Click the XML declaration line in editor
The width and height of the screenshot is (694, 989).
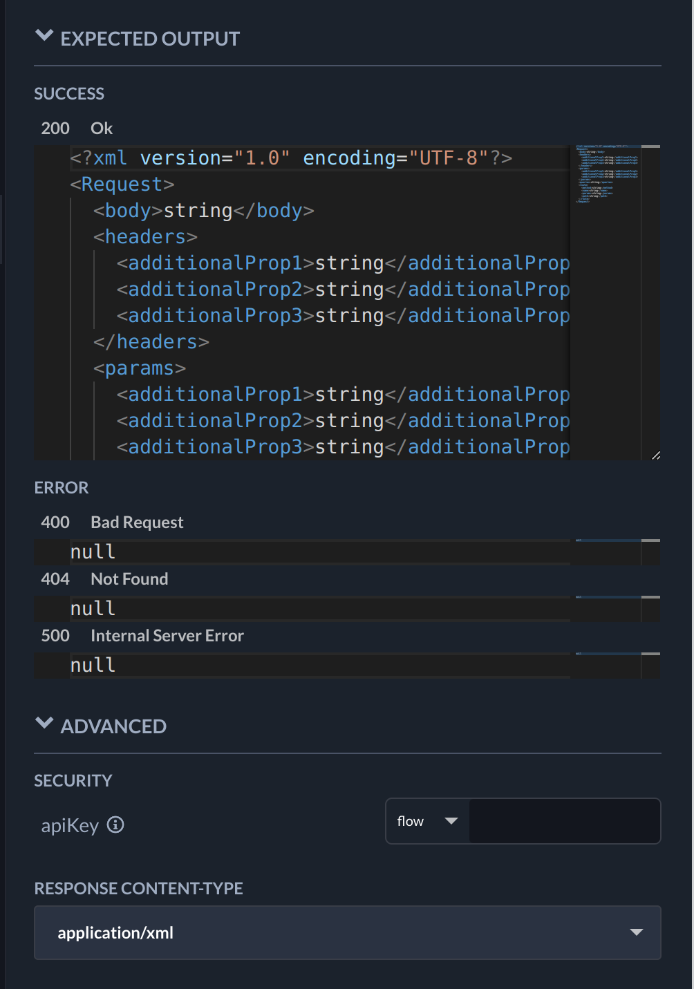[290, 158]
